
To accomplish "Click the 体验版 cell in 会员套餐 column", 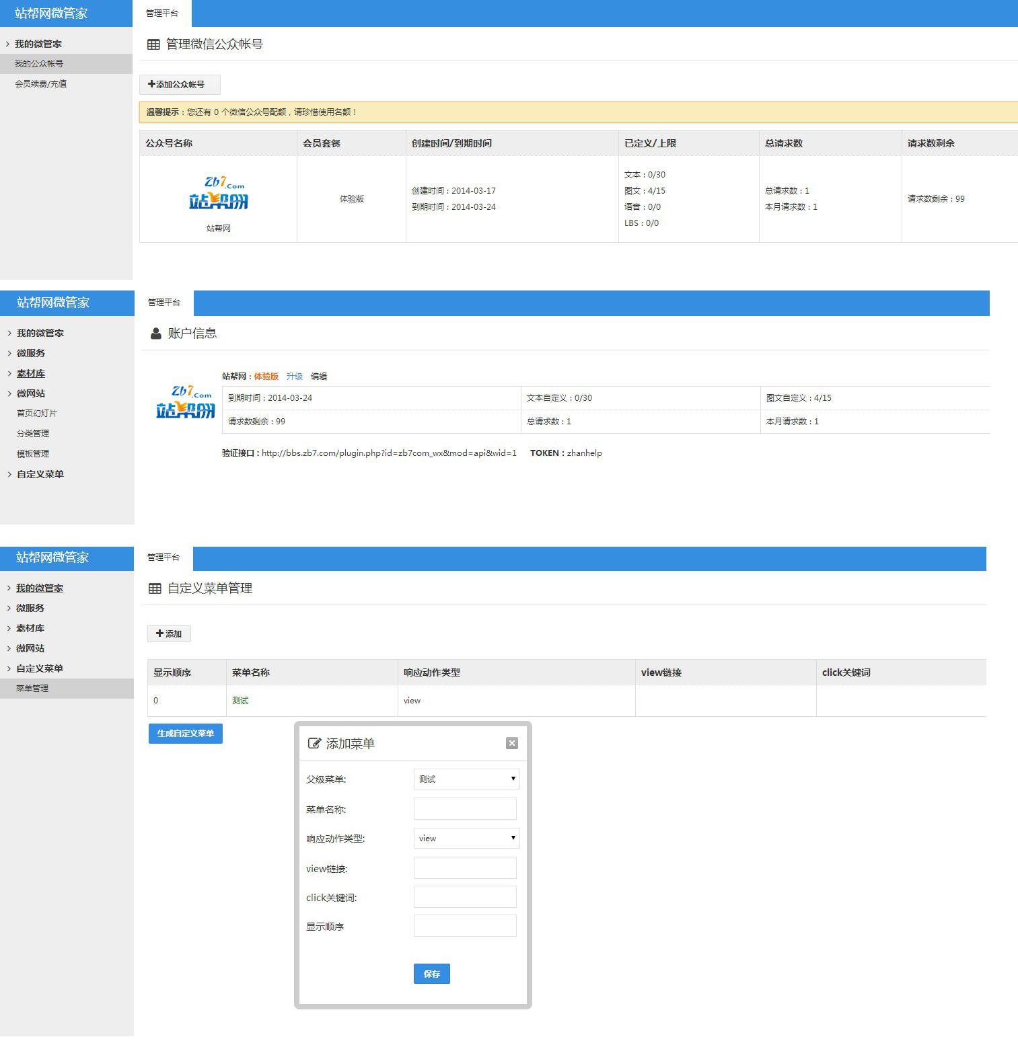I will coord(352,199).
